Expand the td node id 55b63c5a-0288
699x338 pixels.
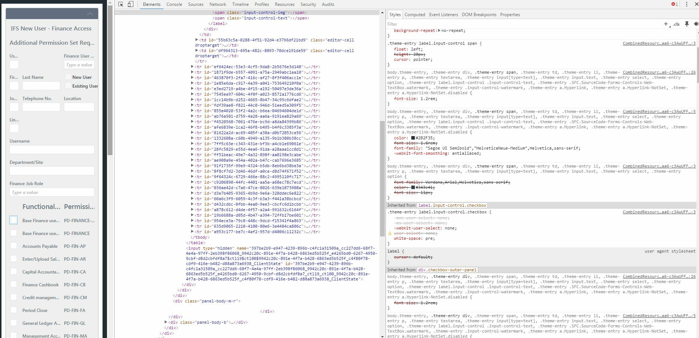[x=197, y=40]
